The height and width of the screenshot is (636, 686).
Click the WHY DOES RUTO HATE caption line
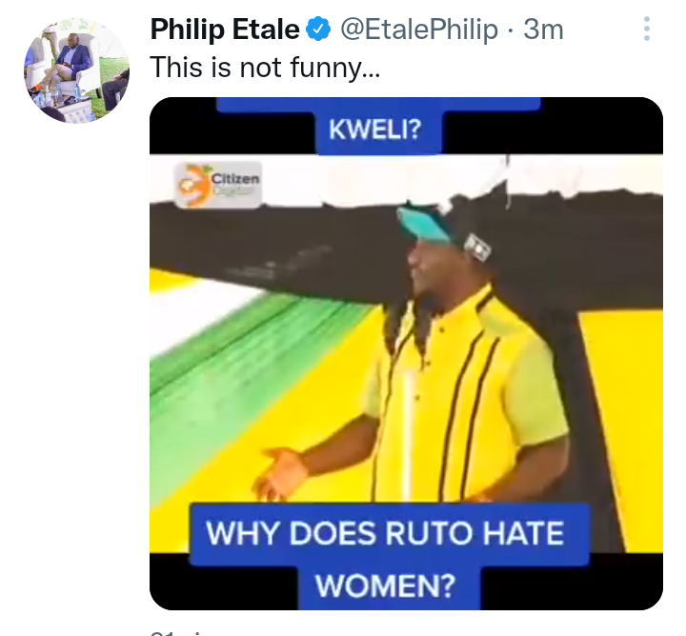386,534
